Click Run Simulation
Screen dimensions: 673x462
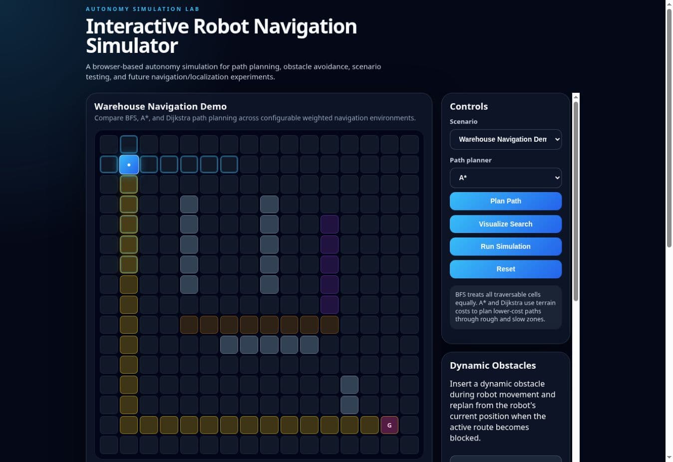(505, 246)
